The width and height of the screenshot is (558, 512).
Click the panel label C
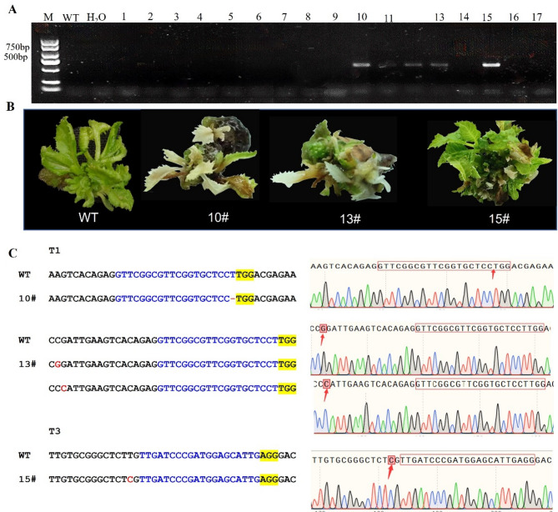pos(13,253)
